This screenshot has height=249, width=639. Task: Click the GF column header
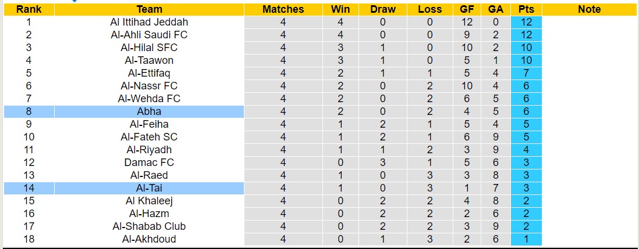click(467, 9)
